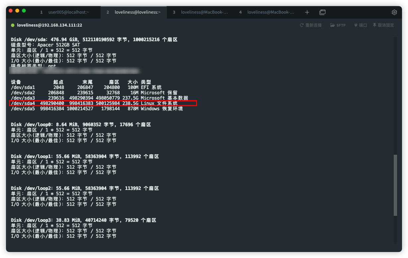Viewport: 408px width, 258px height.
Task: Open the settings gear icon
Action: tap(394, 12)
